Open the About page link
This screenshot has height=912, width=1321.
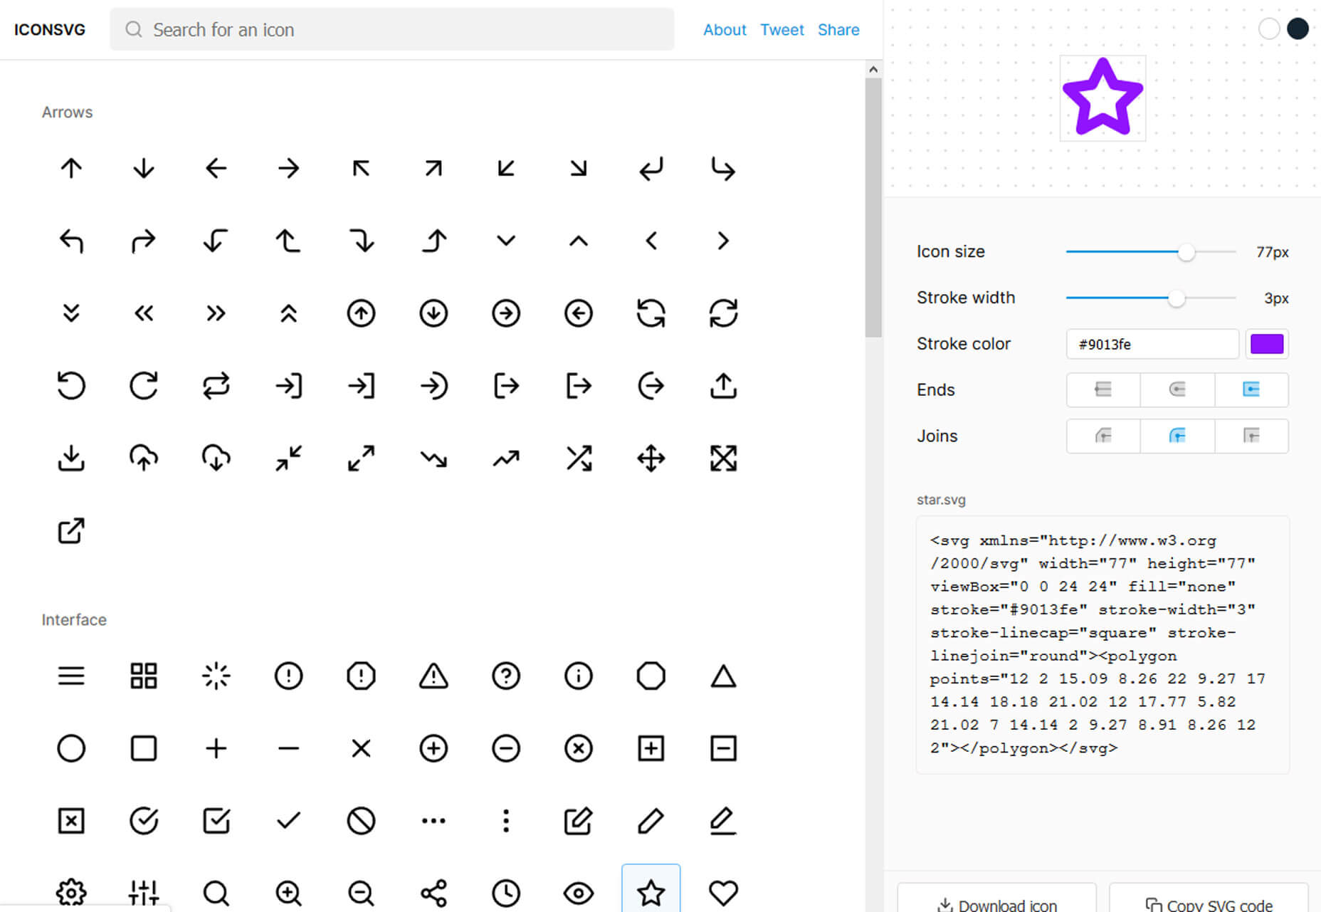725,30
